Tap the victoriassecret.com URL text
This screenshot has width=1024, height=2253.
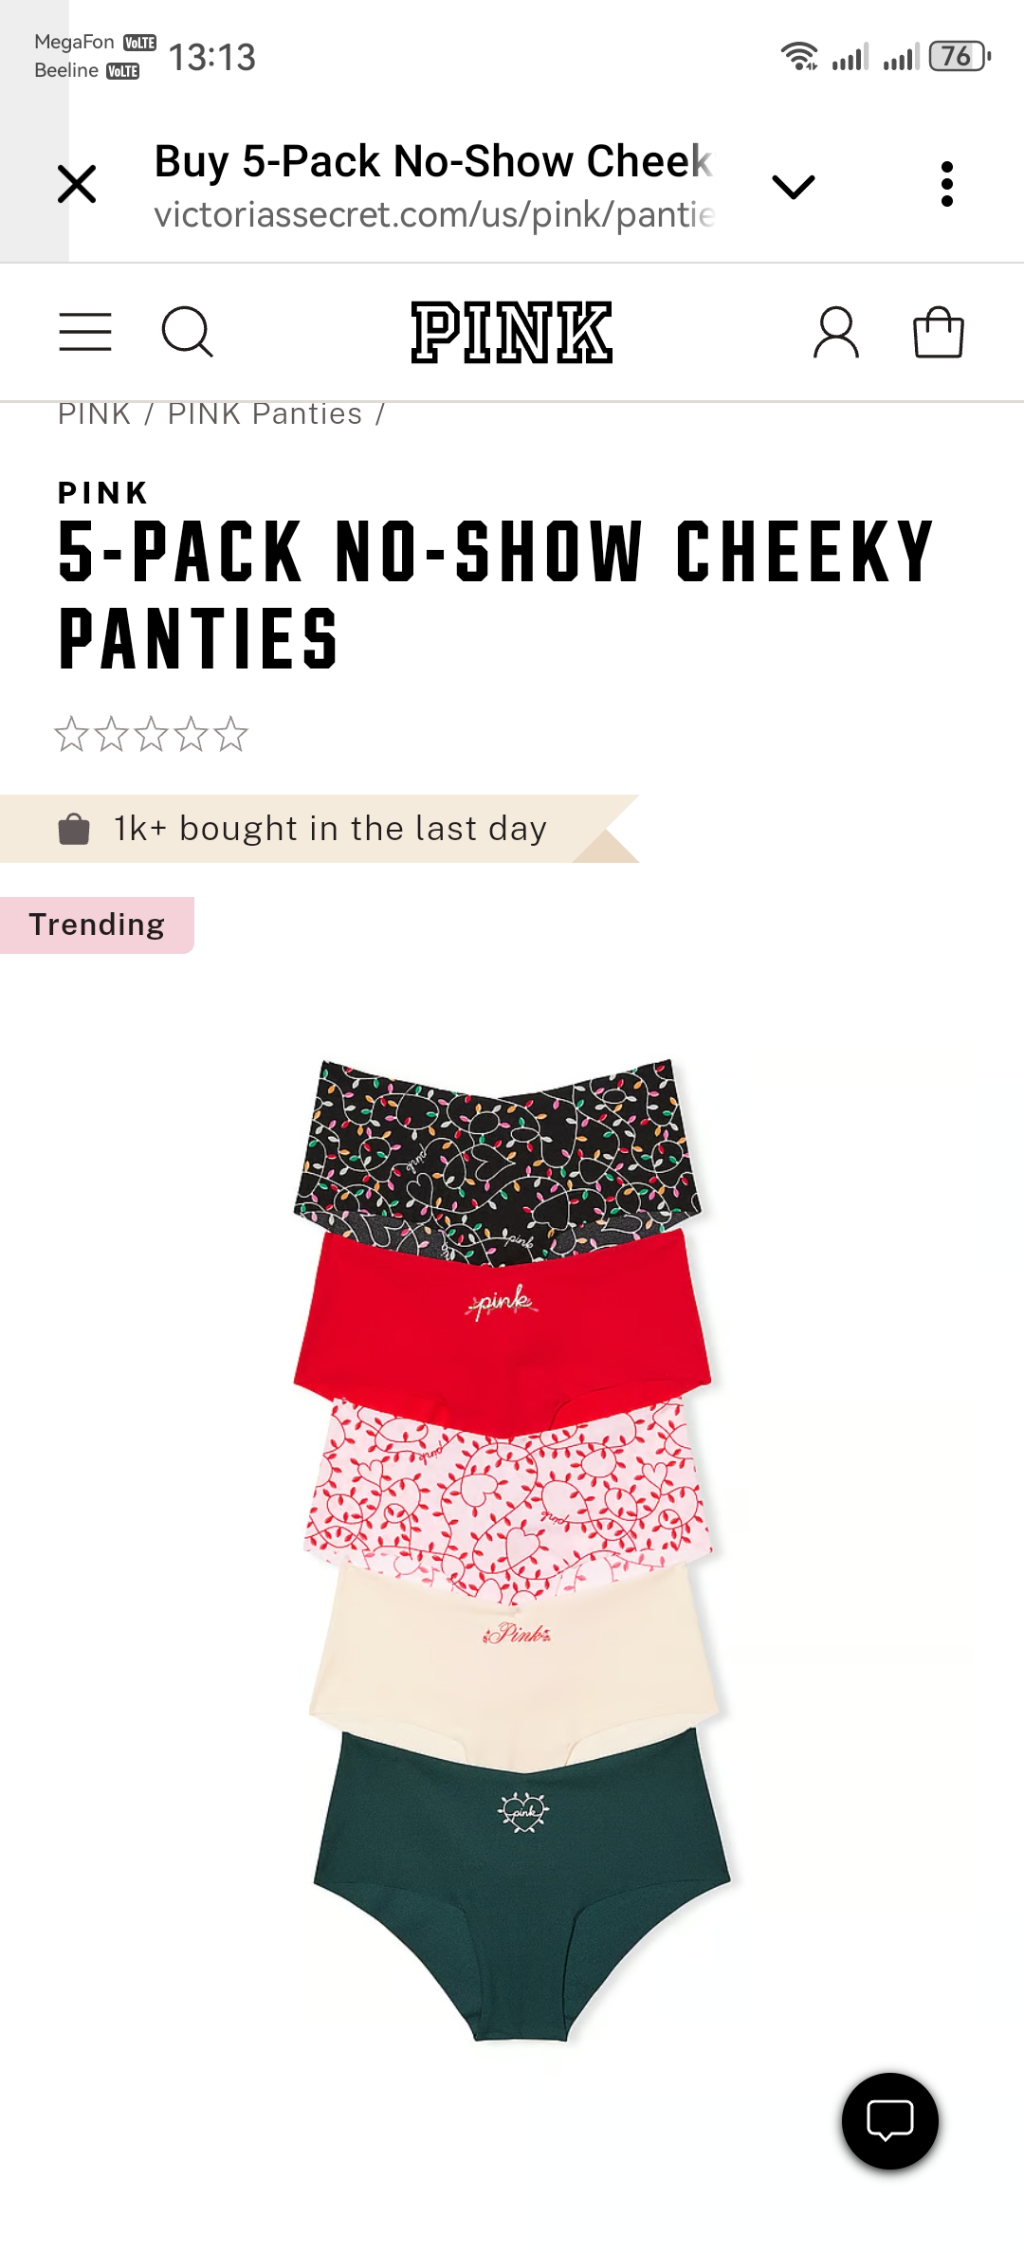(x=434, y=215)
